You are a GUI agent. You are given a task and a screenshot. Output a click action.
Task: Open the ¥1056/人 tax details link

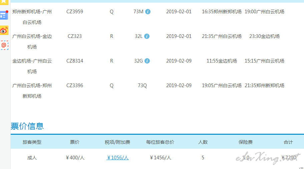(x=117, y=158)
